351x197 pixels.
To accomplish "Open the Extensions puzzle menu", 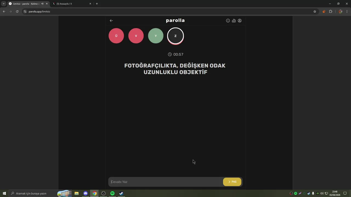I will 330,11.
